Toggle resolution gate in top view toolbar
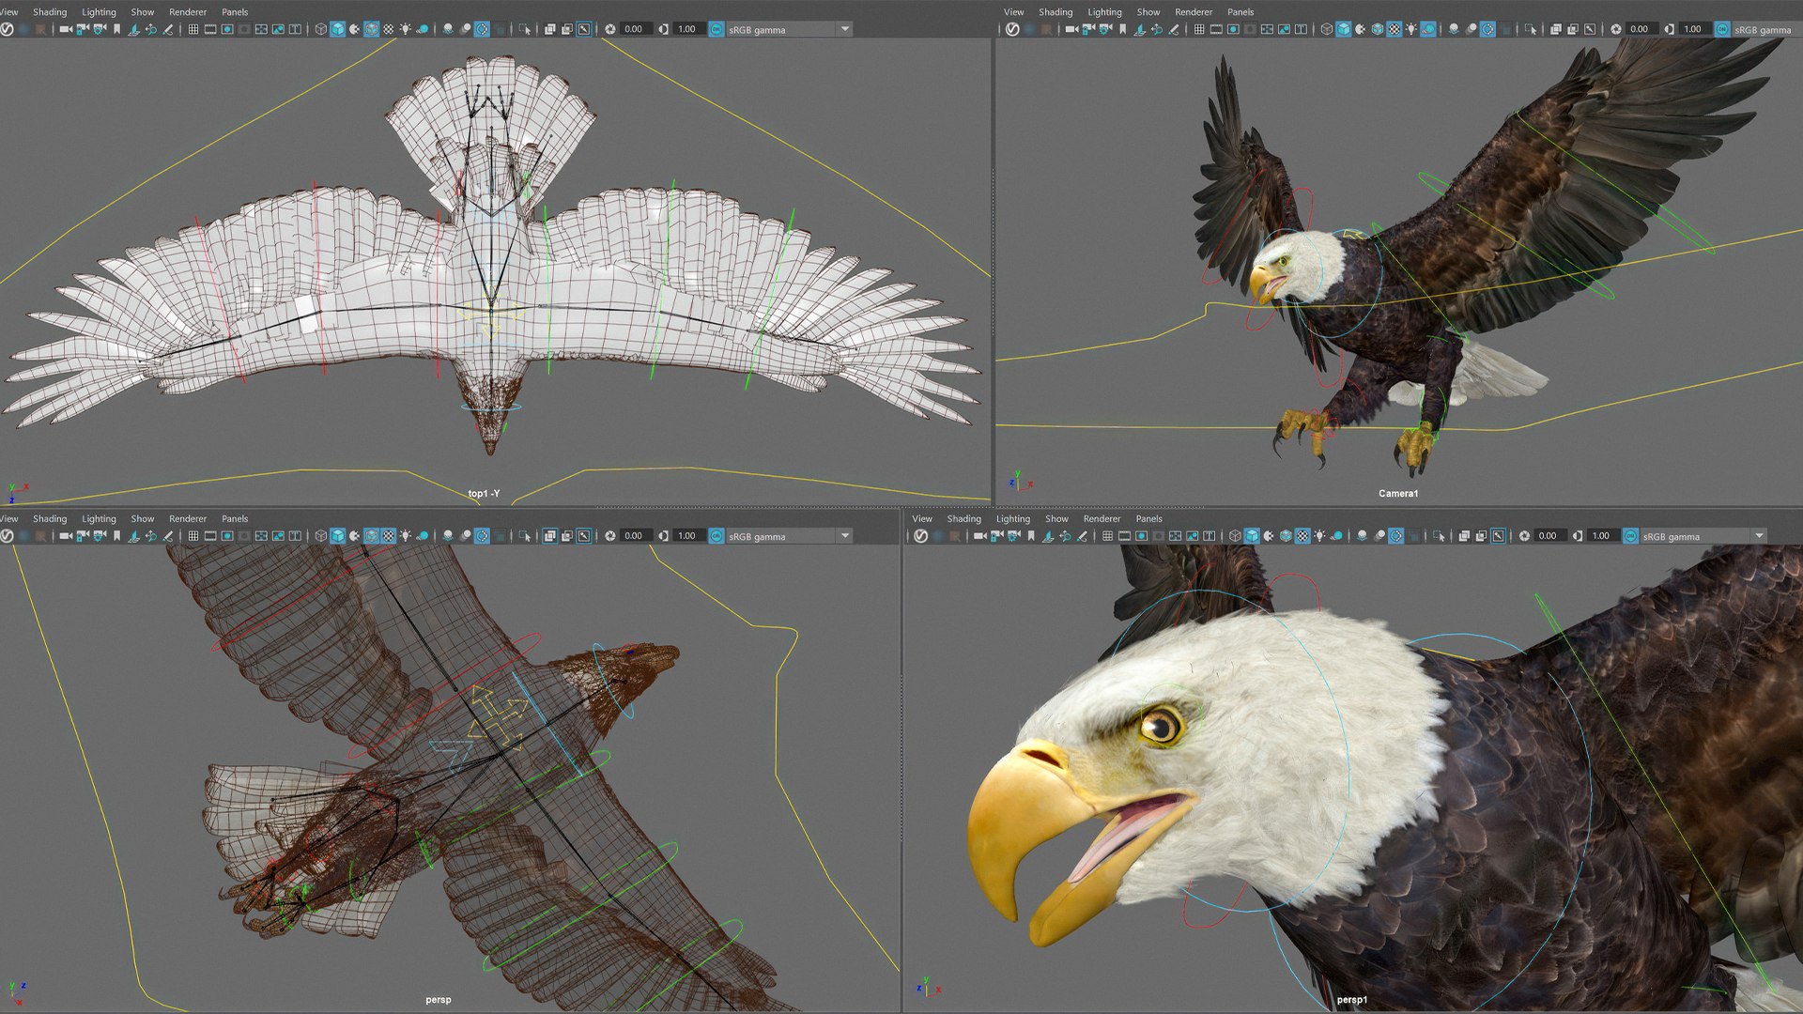 tap(227, 29)
